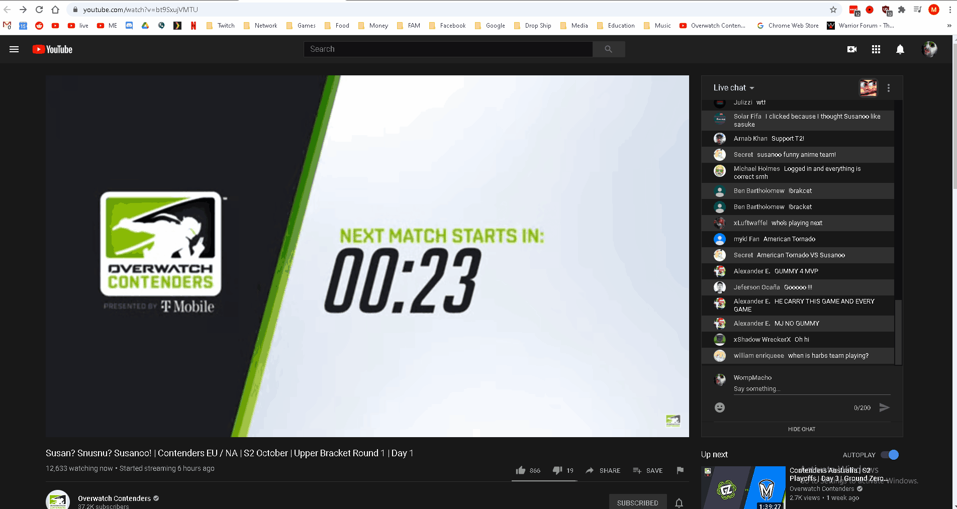Screen dimensions: 957x509
Task: Click the bookmark star in the address bar
Action: 833,9
